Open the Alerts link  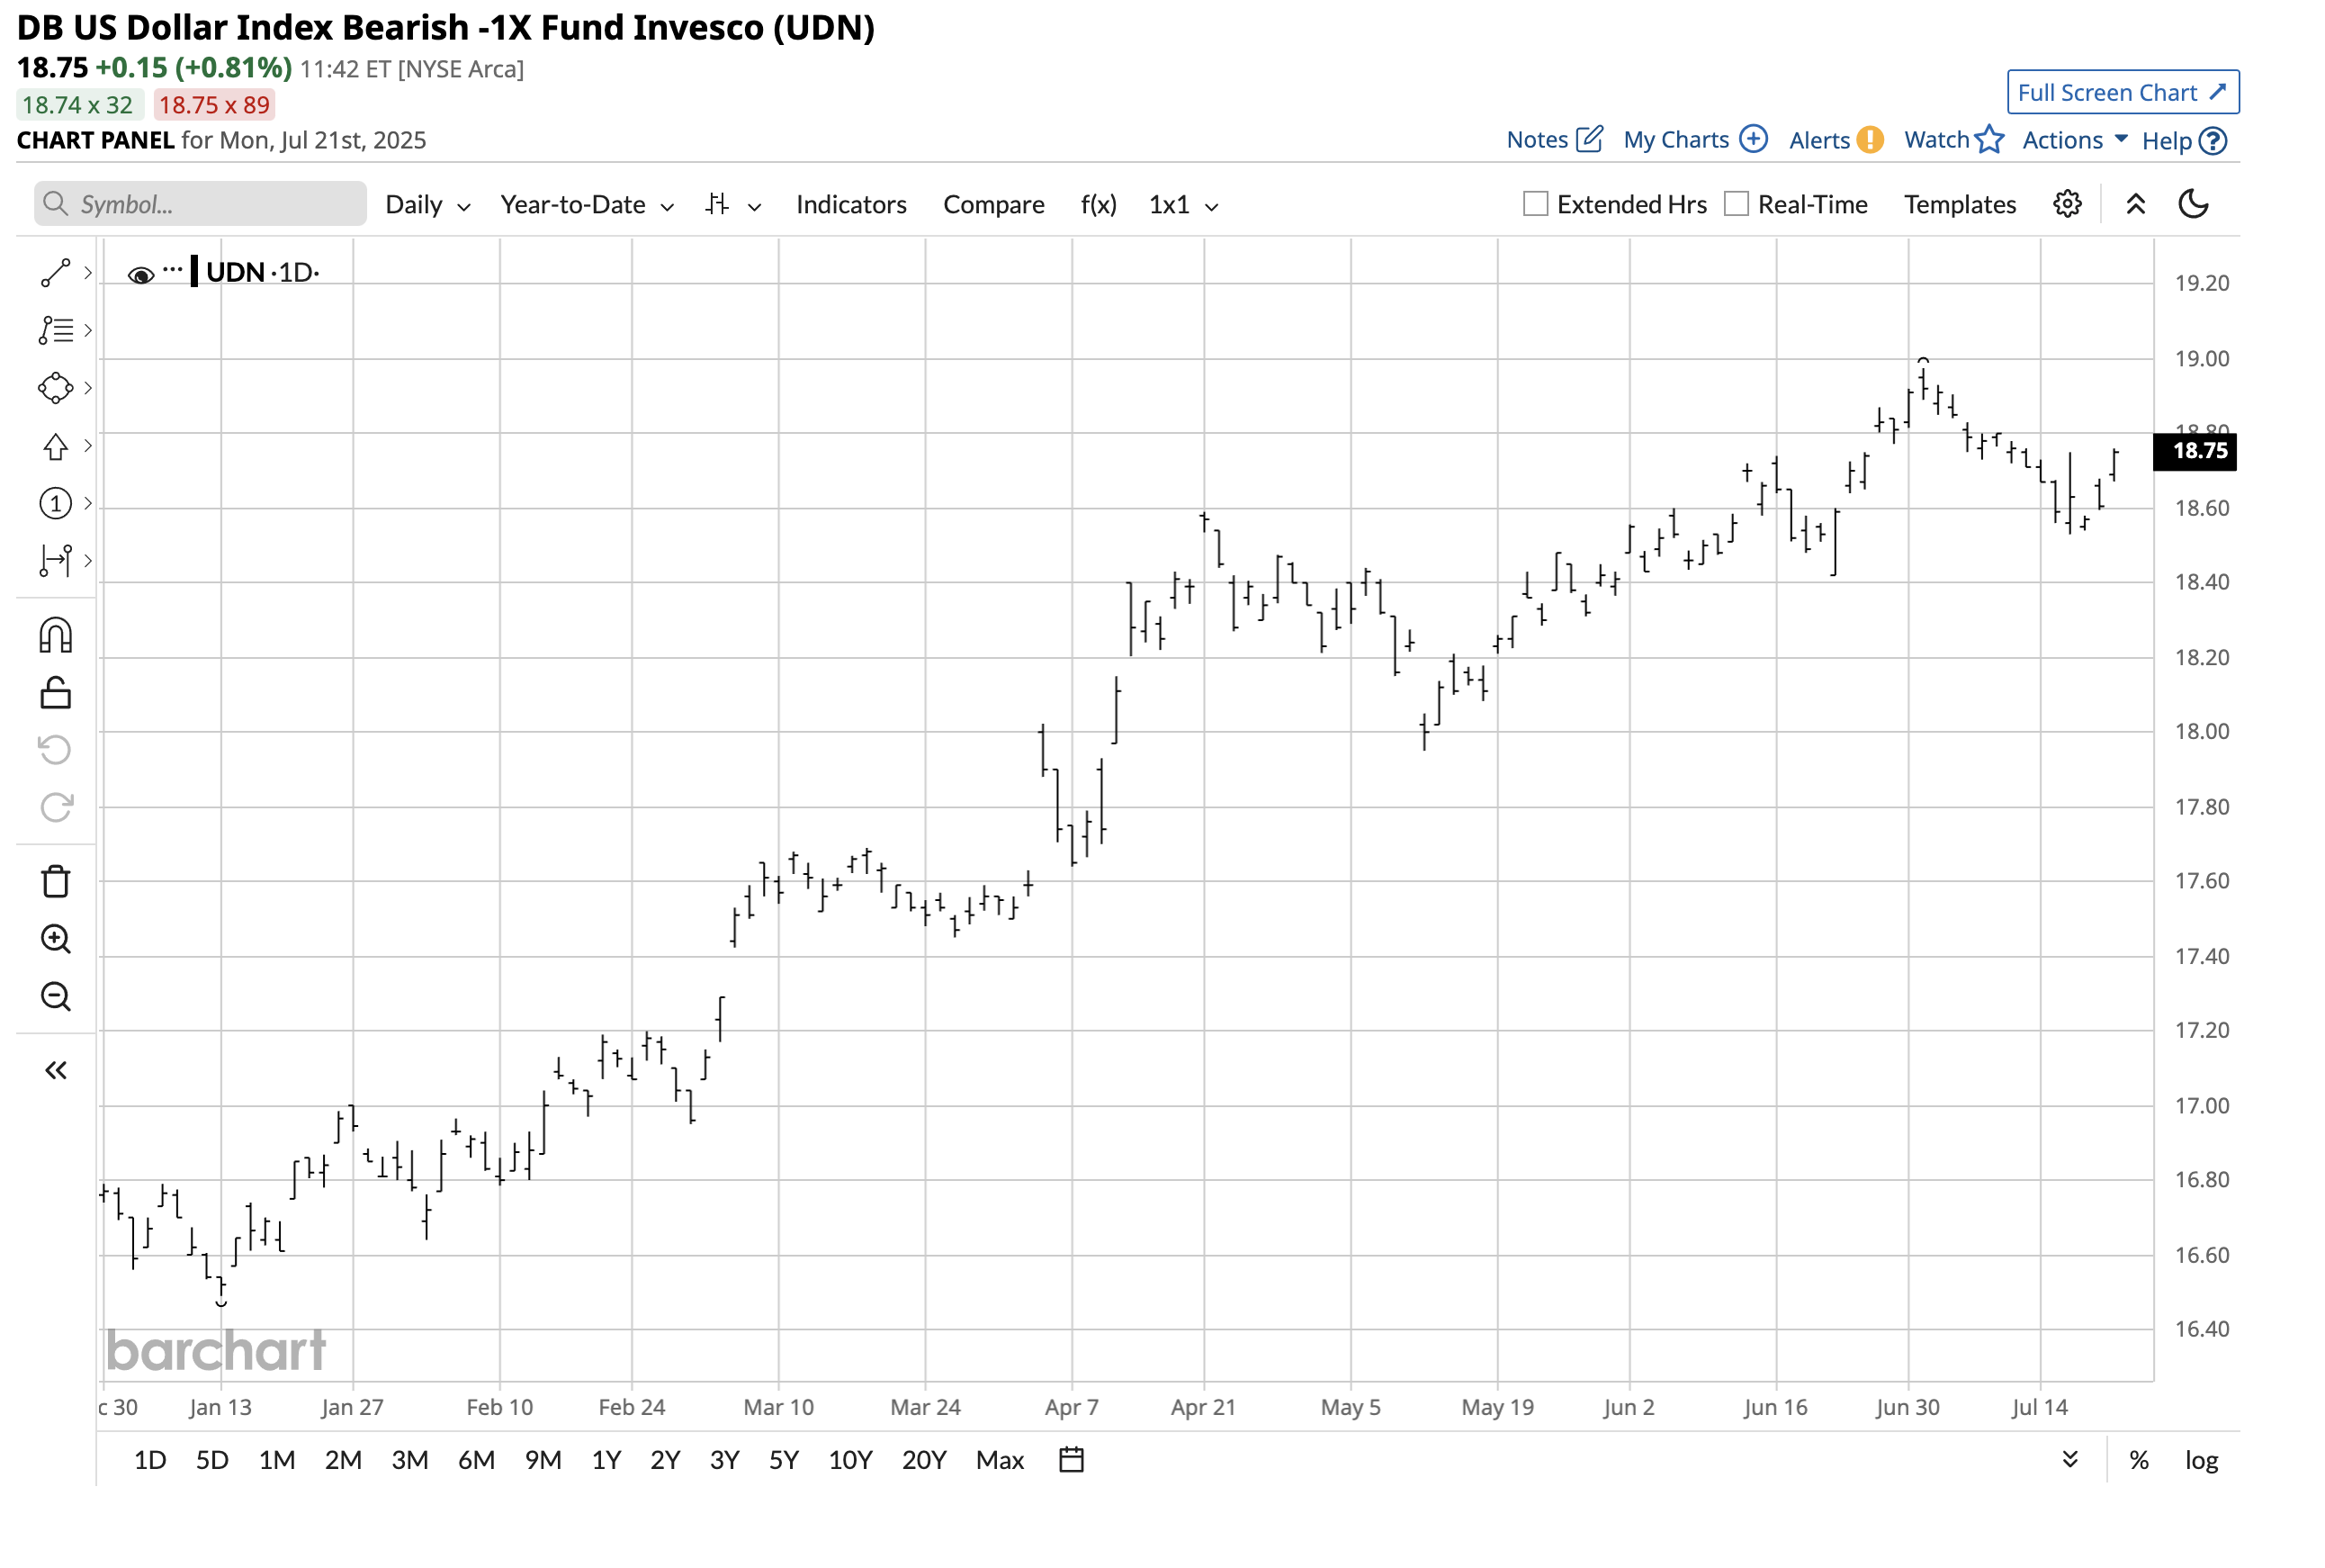[x=1818, y=140]
